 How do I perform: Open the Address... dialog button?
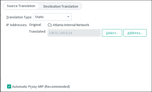click(x=135, y=33)
